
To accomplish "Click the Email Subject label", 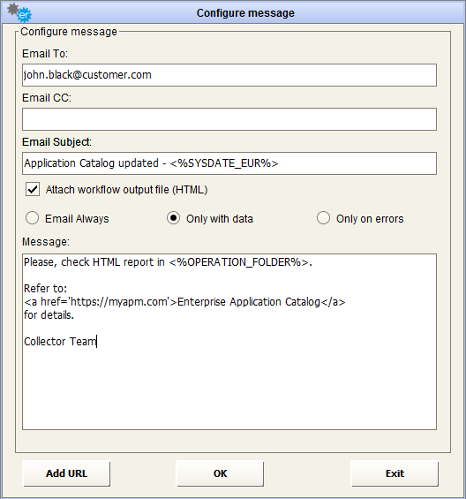I will coord(57,142).
